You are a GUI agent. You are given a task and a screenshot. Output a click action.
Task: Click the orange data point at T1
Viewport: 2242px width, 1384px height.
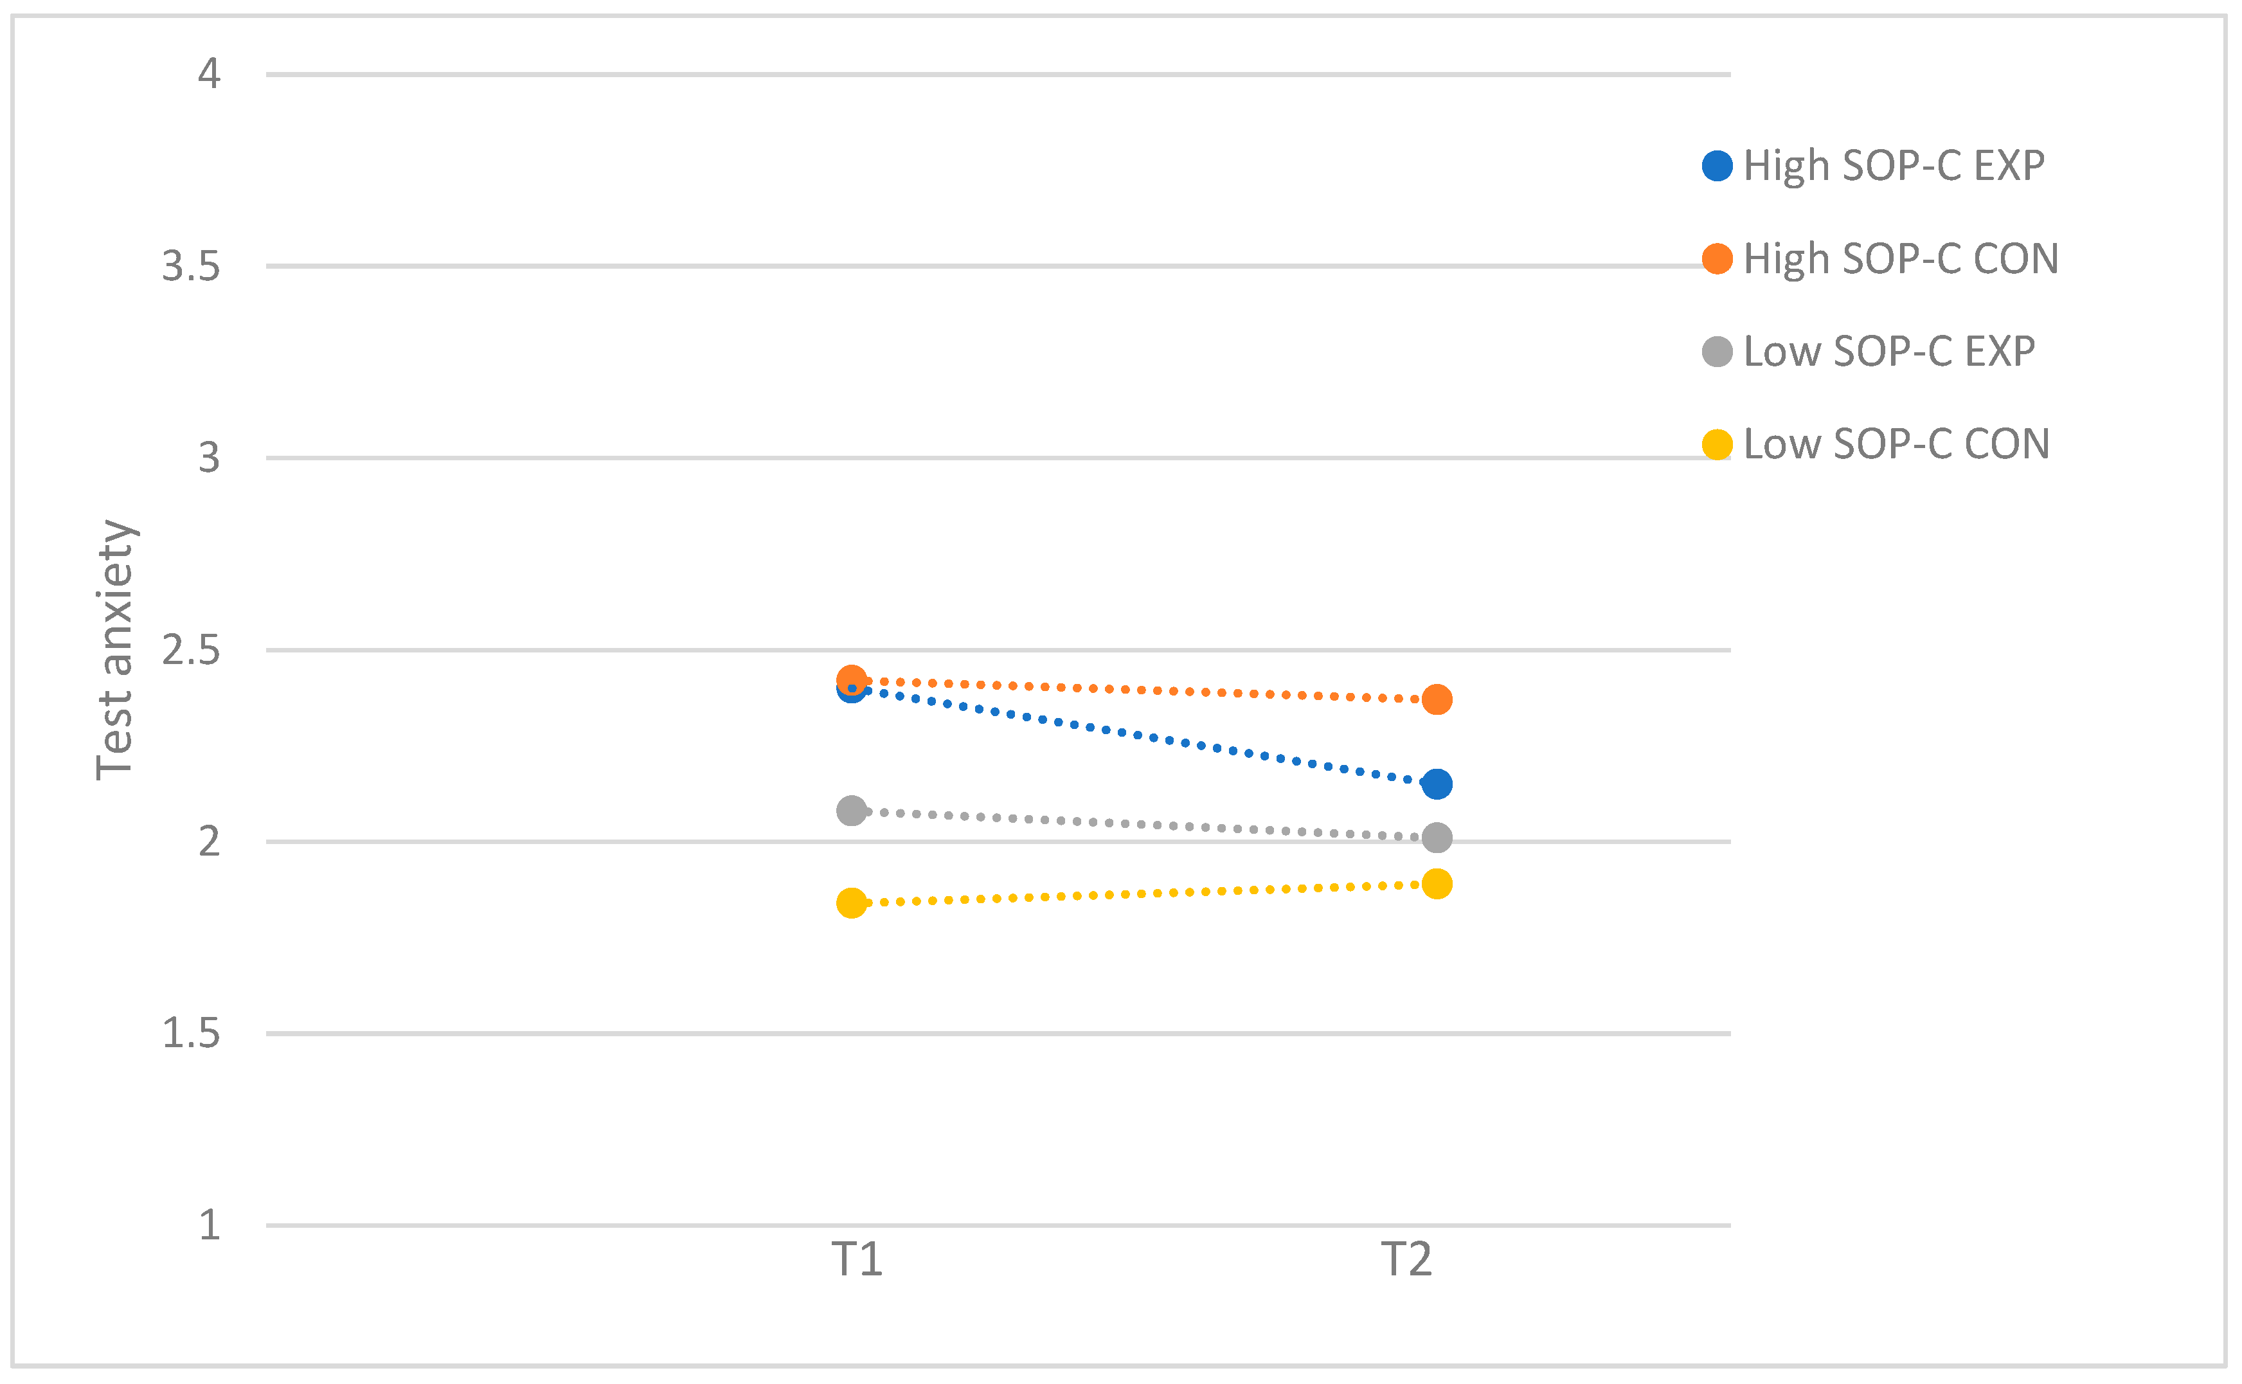[851, 678]
